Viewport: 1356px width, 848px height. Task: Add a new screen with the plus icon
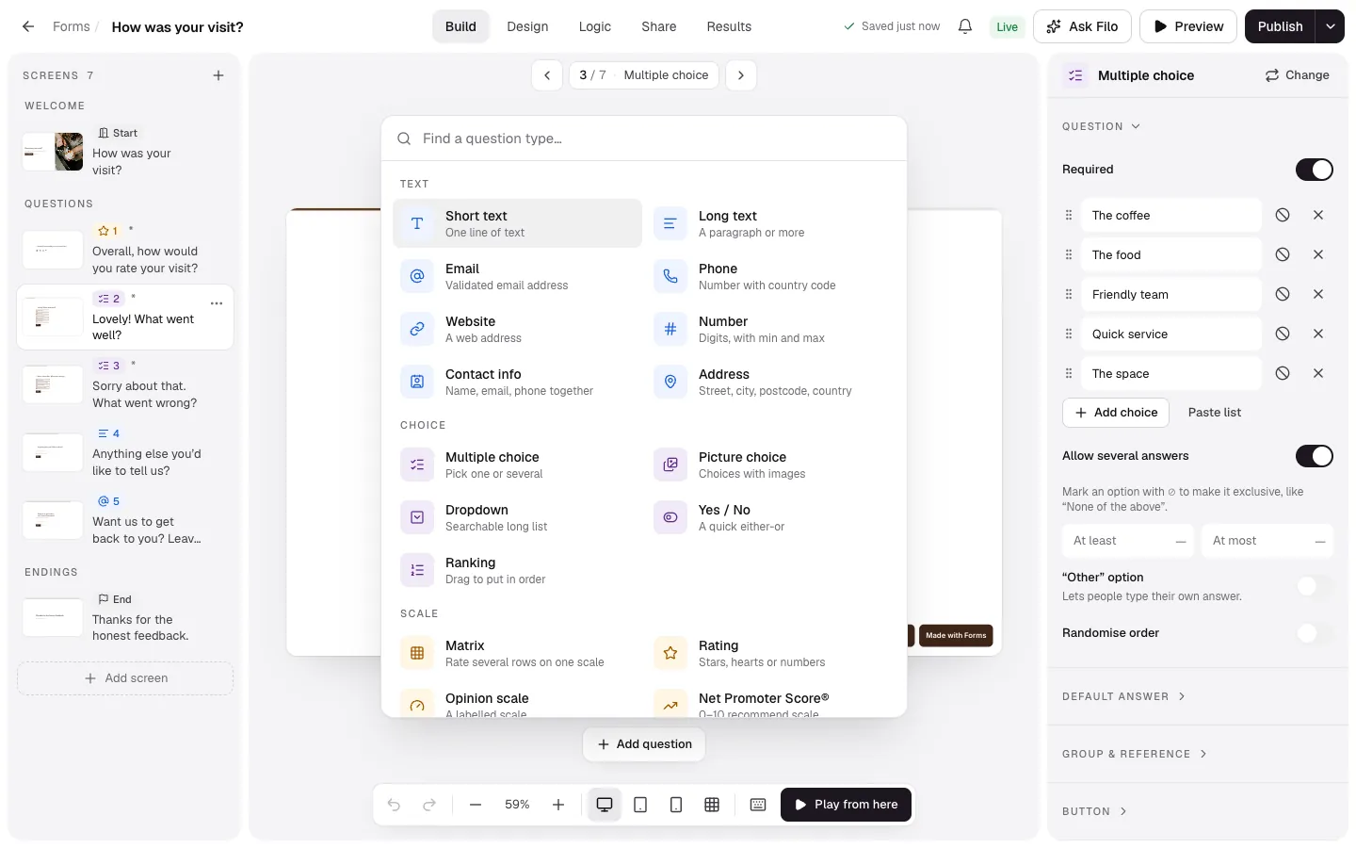(x=218, y=75)
